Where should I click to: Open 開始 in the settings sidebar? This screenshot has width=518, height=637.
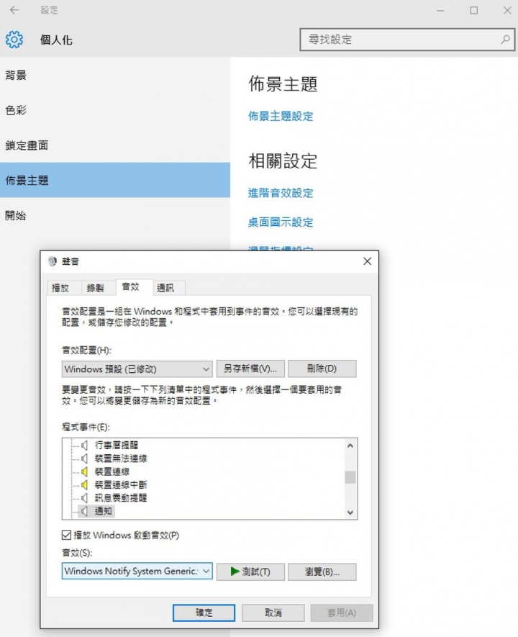[x=115, y=215]
